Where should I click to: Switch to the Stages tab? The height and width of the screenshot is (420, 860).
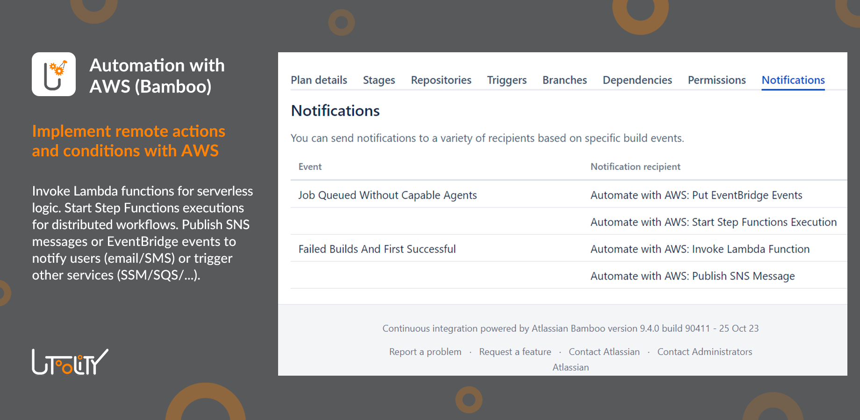pyautogui.click(x=379, y=80)
